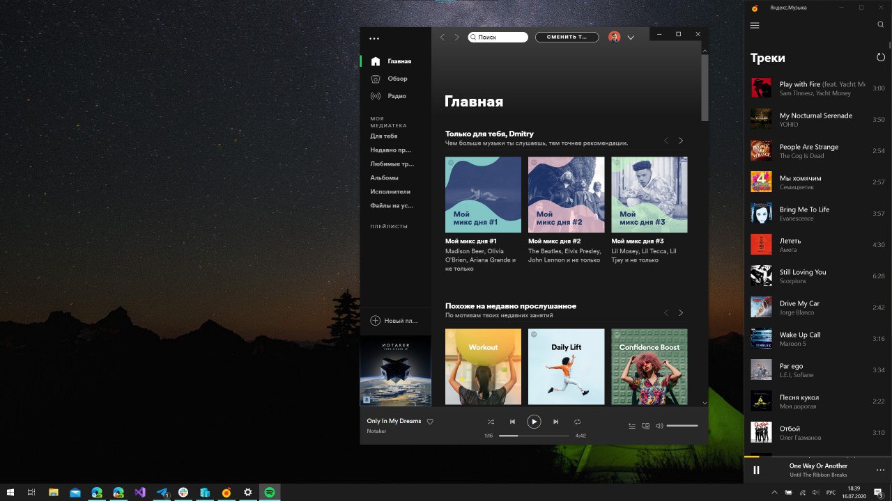Viewport: 892px width, 501px height.
Task: Toggle shuffle in Spotify player
Action: [x=491, y=422]
